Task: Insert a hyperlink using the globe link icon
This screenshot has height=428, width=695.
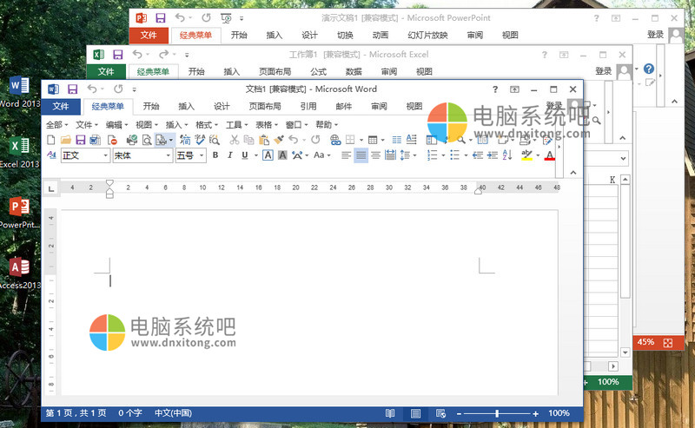Action: [x=335, y=140]
